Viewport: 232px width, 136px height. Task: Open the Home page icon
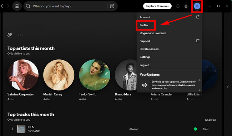click(17, 6)
